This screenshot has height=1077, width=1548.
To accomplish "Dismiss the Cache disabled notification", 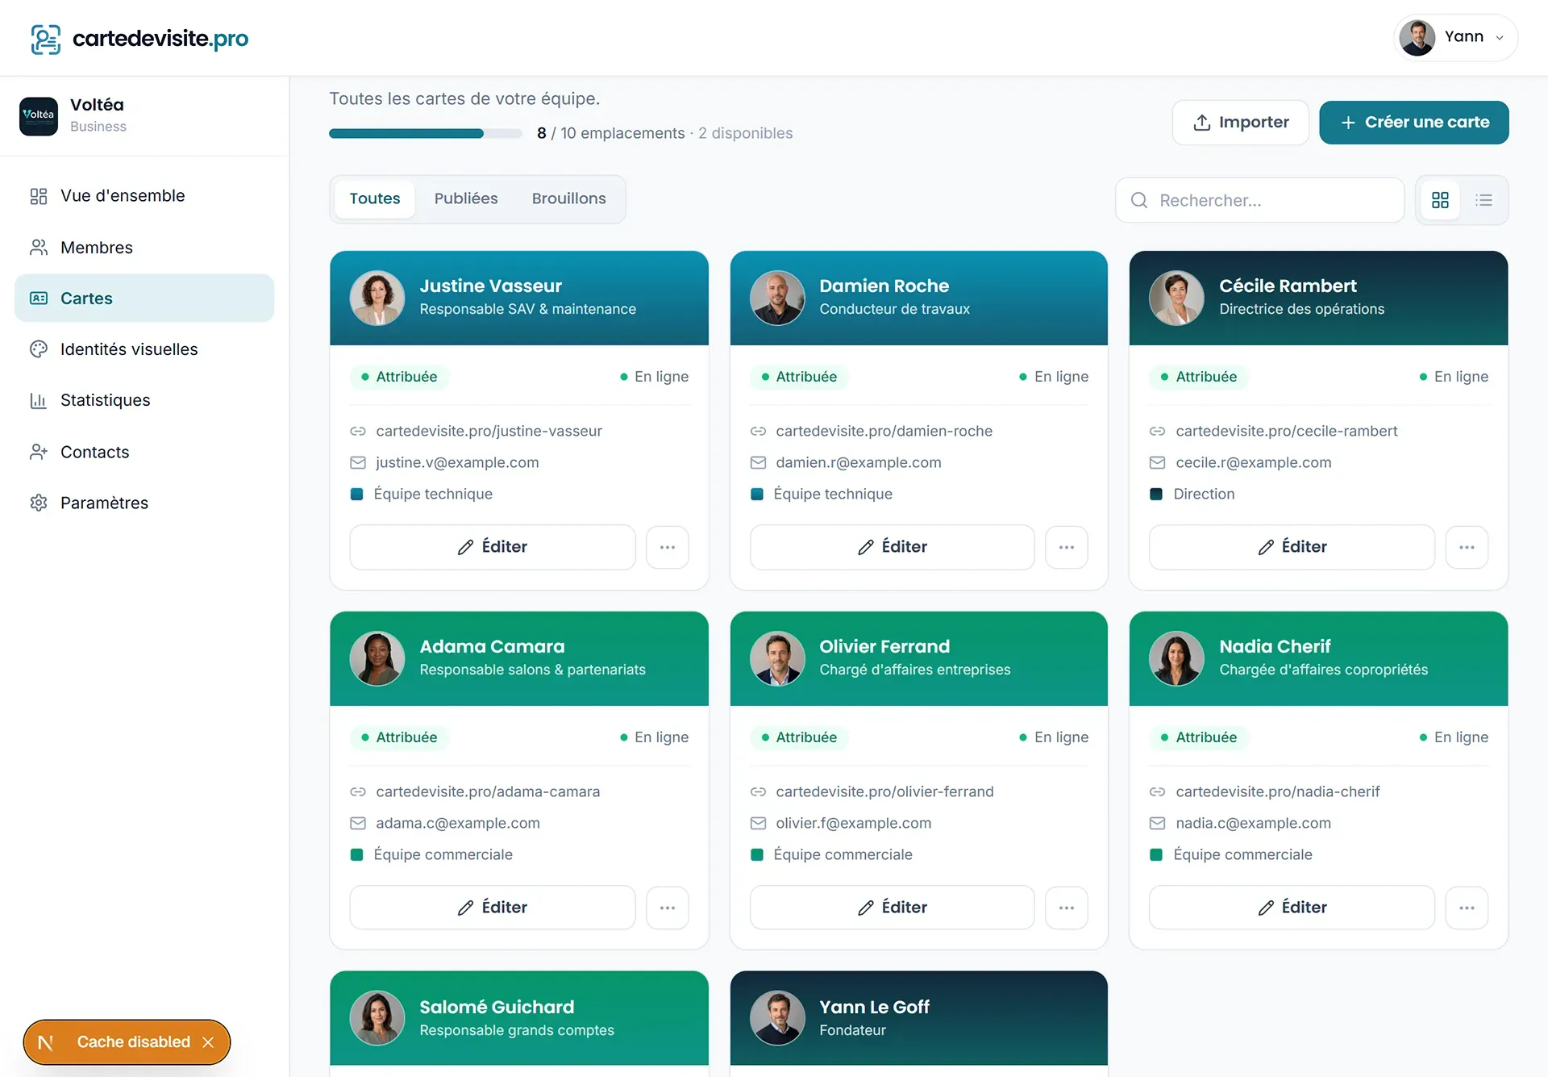I will point(208,1043).
